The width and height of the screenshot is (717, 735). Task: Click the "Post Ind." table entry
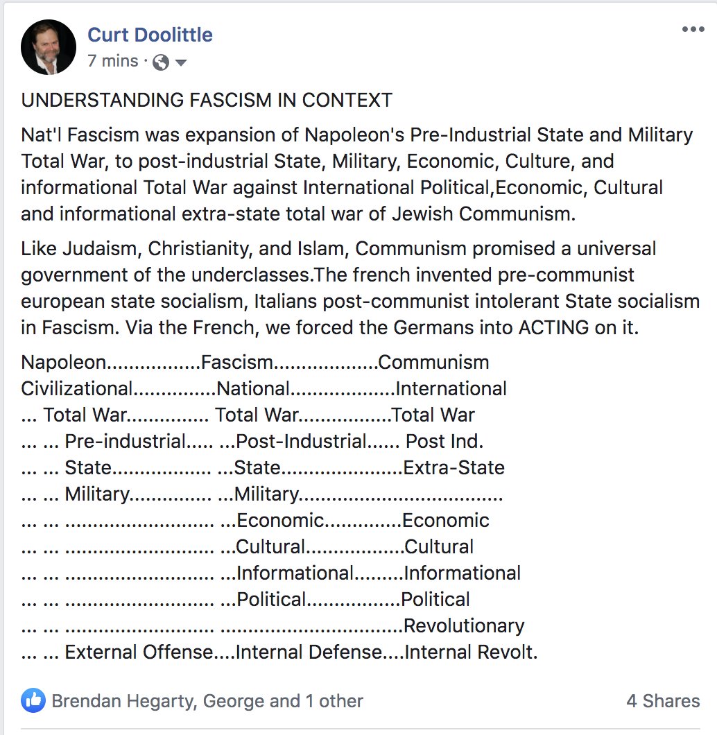(444, 441)
